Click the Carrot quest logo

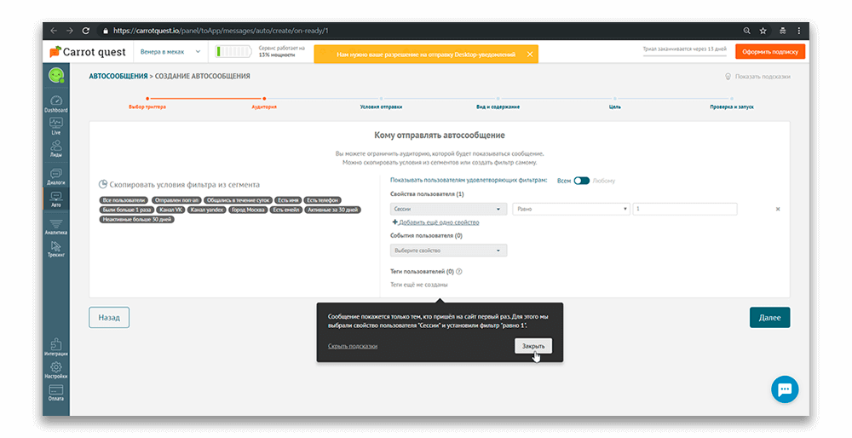pyautogui.click(x=88, y=52)
